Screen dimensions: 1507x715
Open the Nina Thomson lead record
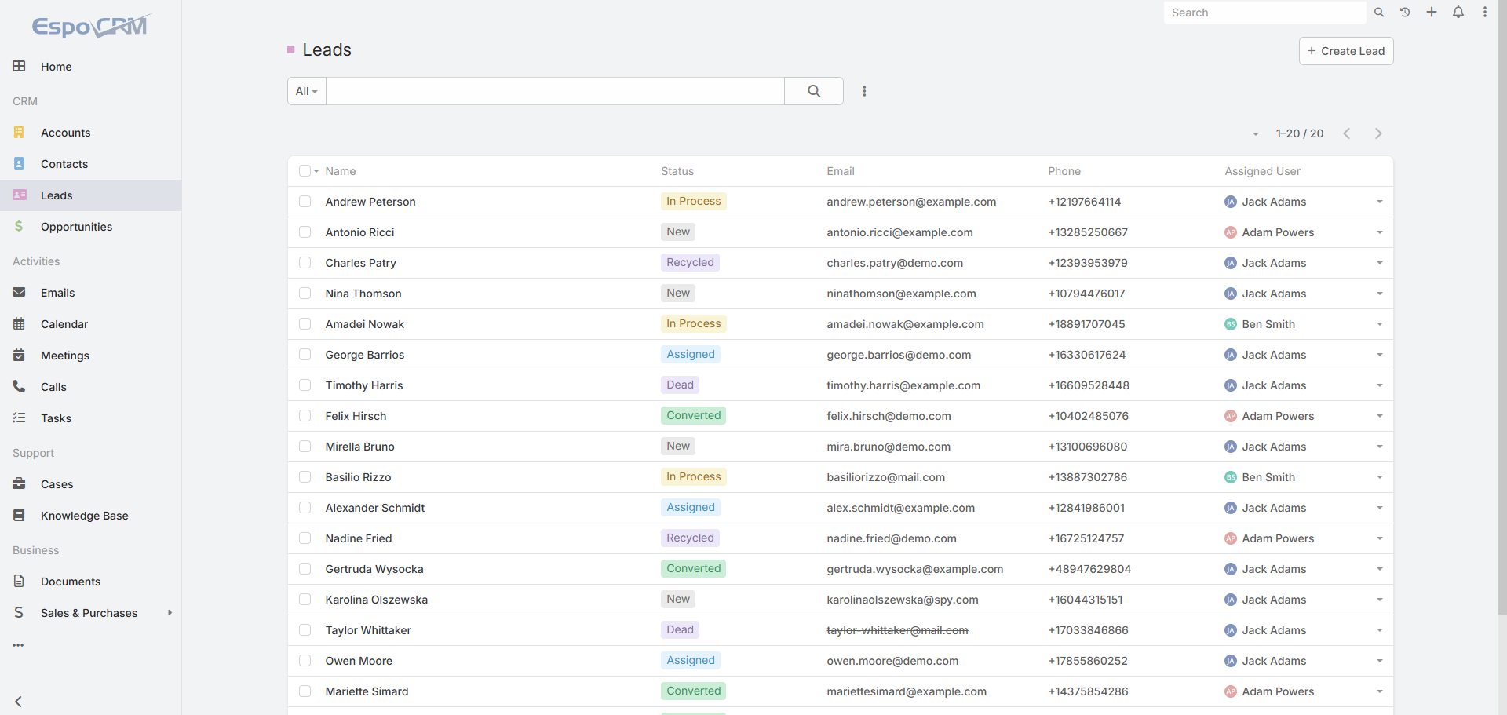(x=363, y=294)
